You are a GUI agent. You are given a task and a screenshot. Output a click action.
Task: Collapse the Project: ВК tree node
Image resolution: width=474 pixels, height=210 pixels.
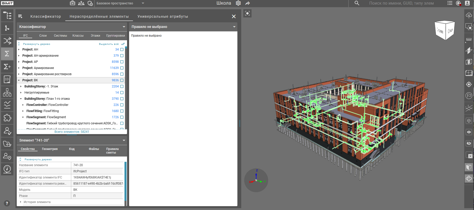[x=19, y=80]
